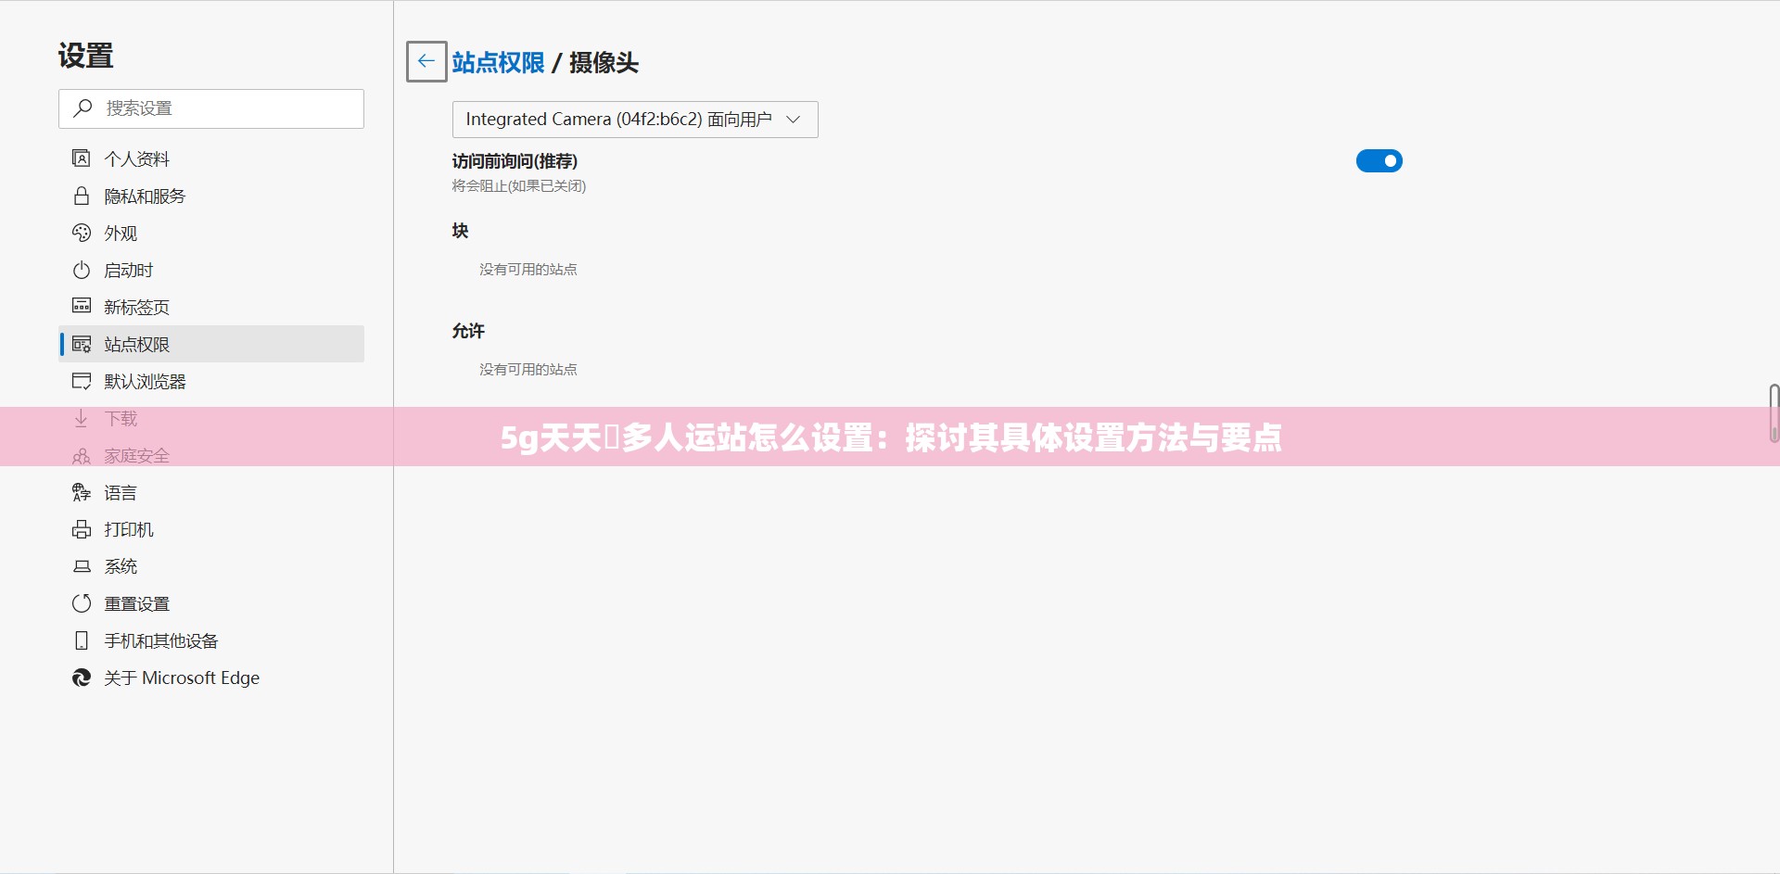Open 关于 Microsoft Edge section
The width and height of the screenshot is (1780, 874).
(x=211, y=678)
